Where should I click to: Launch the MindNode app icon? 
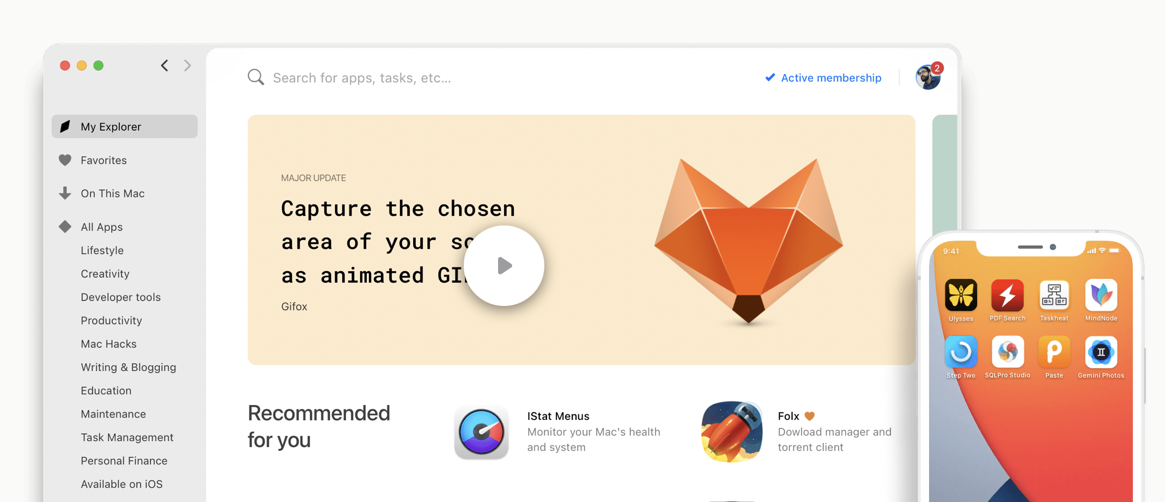(1101, 296)
